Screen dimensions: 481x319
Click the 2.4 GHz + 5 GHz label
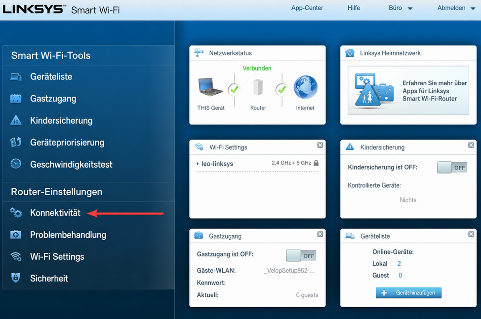[291, 163]
